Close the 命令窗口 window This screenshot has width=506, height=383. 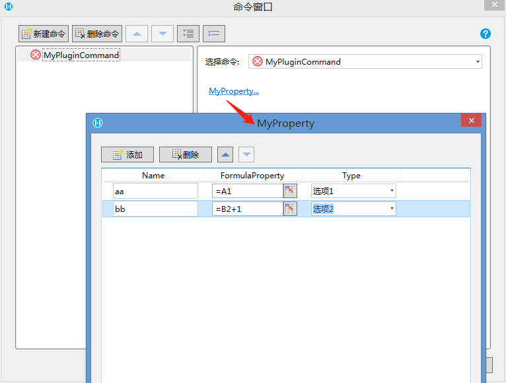tap(495, 5)
